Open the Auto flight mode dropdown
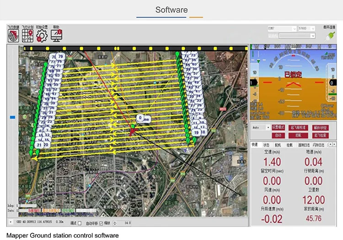343x240 pixels. click(x=261, y=127)
